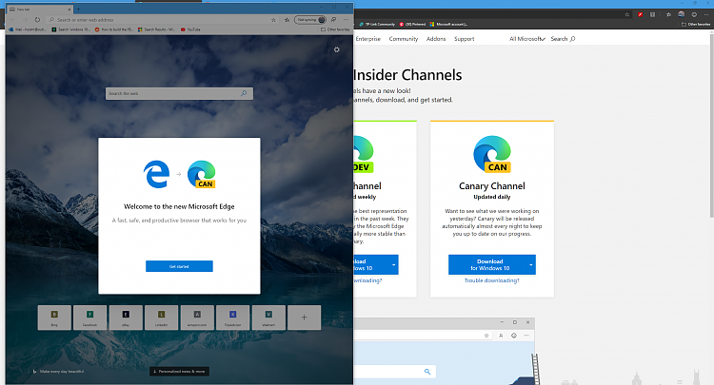Open page settings gear on new tab

(336, 49)
